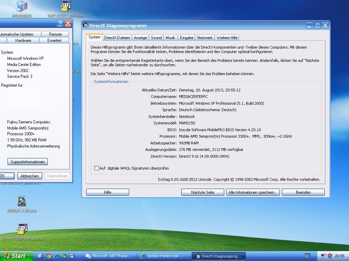Click the taskbar clock 20:55
This screenshot has height=261, width=349.
tap(339, 256)
